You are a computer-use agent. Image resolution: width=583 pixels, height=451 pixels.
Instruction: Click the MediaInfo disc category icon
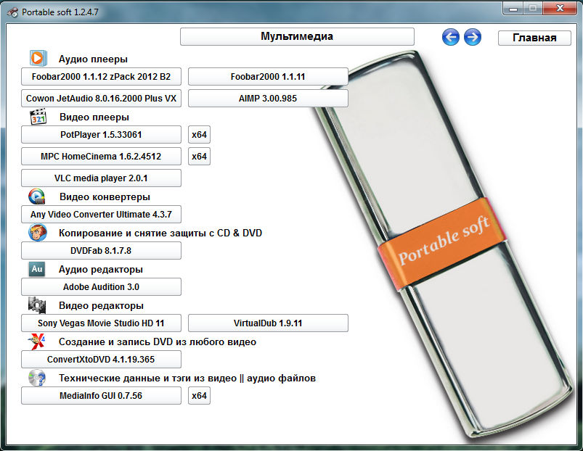(37, 378)
